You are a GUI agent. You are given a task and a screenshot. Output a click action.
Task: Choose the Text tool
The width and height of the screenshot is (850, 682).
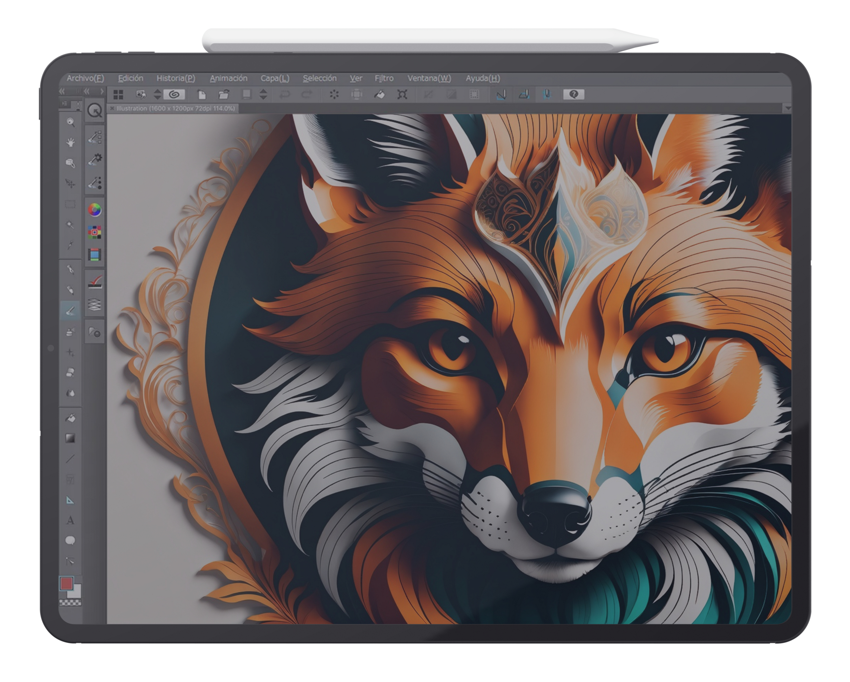click(70, 520)
